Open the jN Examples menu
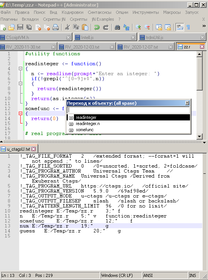208x280 pixels. [103, 19]
